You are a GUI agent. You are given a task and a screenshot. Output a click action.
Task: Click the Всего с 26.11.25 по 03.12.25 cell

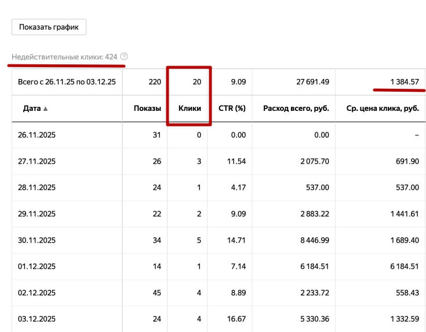click(x=67, y=82)
